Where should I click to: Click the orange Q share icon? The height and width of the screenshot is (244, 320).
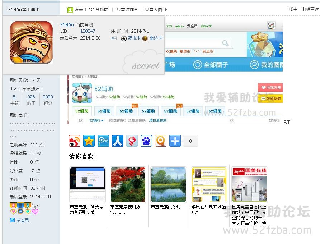[x=161, y=141]
